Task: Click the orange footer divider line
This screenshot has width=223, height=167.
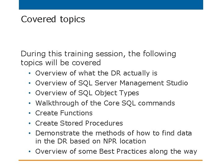Action: tap(111, 160)
